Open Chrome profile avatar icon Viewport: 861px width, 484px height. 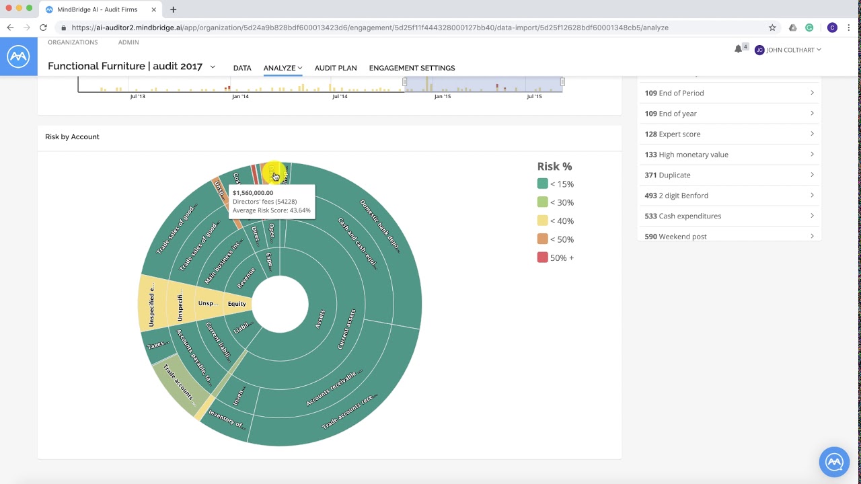pos(832,28)
